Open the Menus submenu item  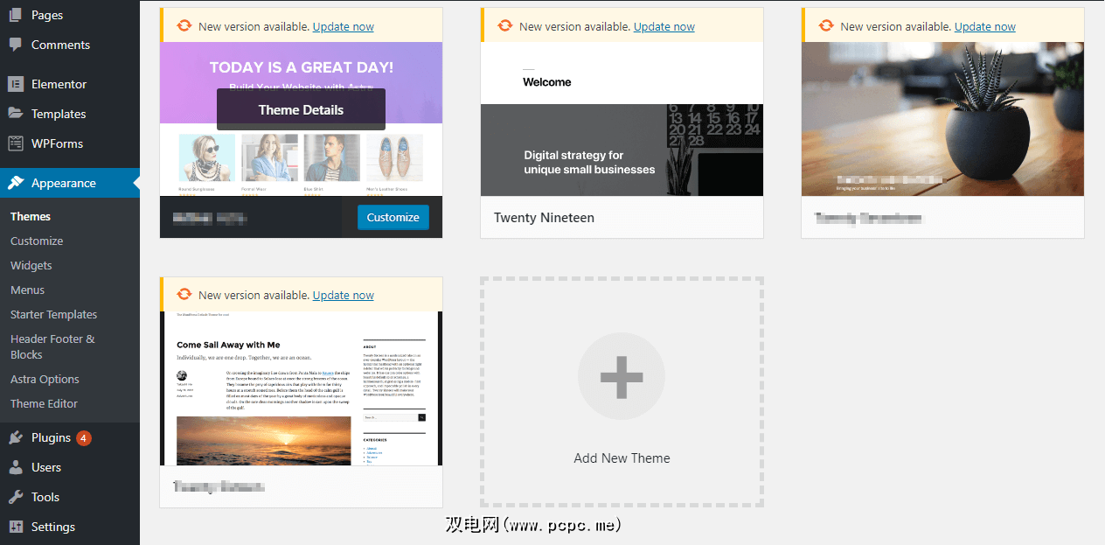click(27, 290)
